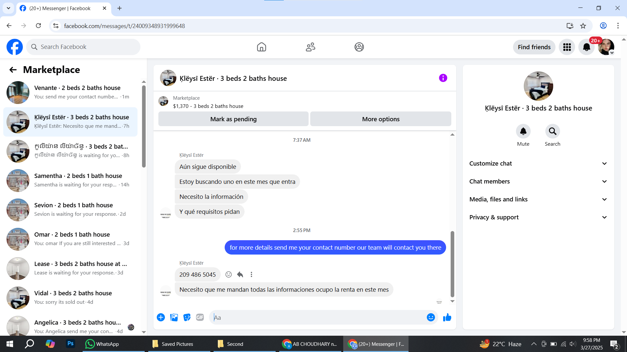
Task: Open conversation info via purple info icon
Action: point(443,78)
